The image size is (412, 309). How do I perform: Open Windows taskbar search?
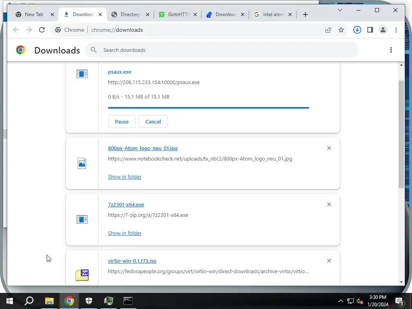(x=29, y=301)
